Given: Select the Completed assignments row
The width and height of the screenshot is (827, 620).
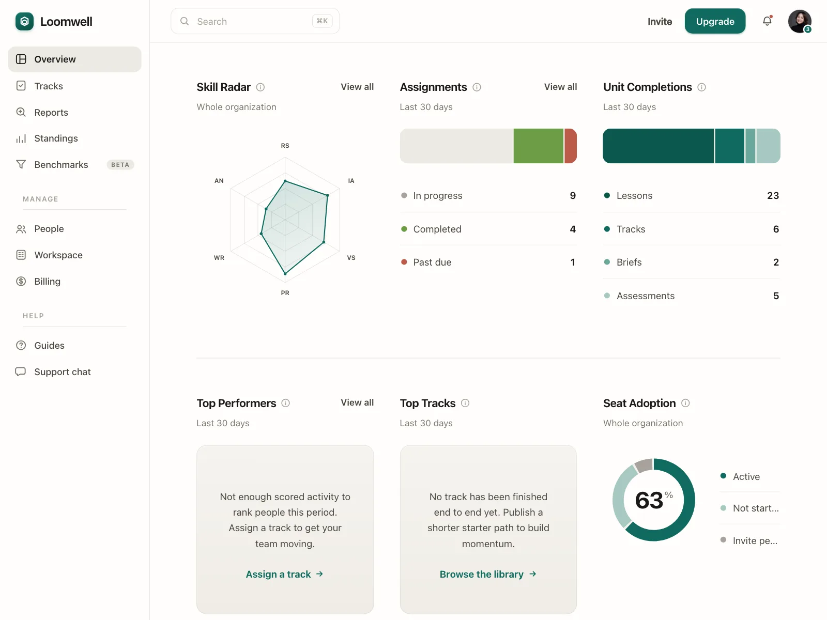Looking at the screenshot, I should 488,229.
